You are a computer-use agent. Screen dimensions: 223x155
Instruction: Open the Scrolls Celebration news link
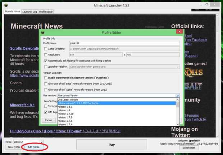coord(24,48)
